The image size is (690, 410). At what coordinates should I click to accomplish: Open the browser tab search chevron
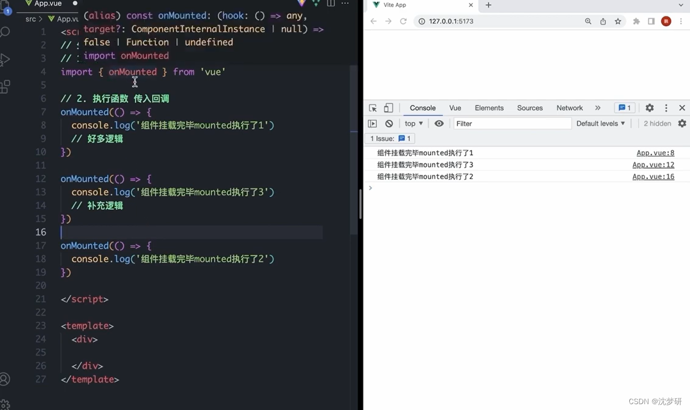(681, 5)
